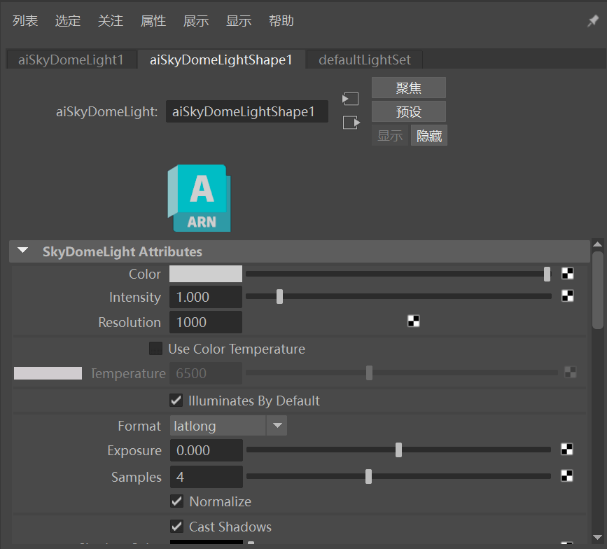The width and height of the screenshot is (607, 549).
Task: Collapse the SkyDomeLight Attributes section
Action: pos(24,251)
